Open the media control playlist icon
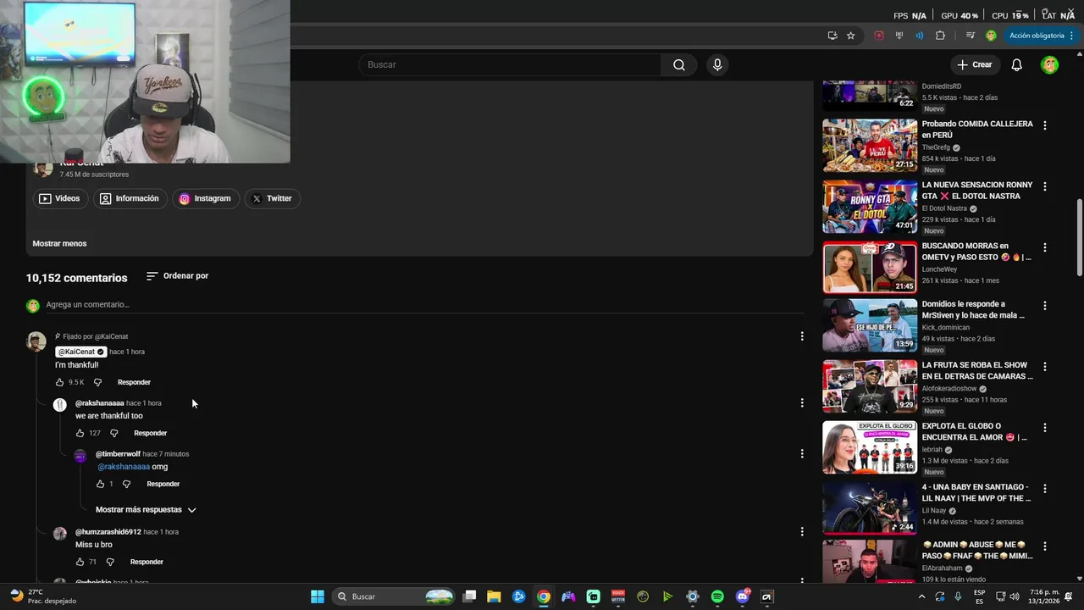 click(x=971, y=36)
